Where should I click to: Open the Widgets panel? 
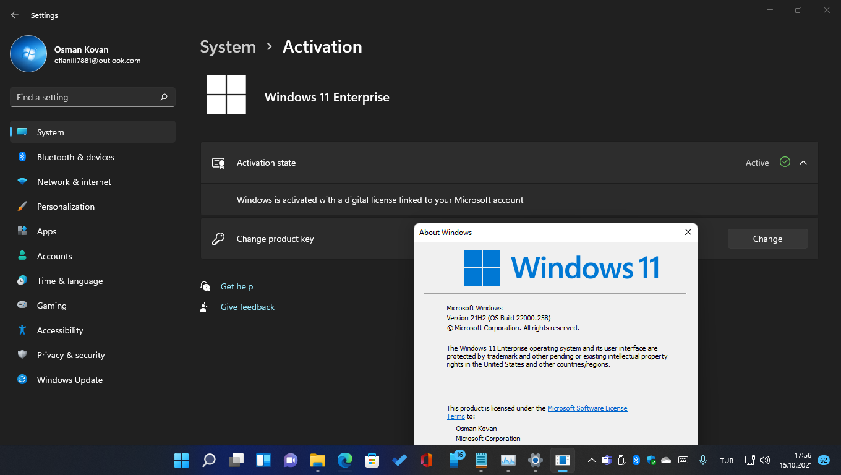point(263,460)
